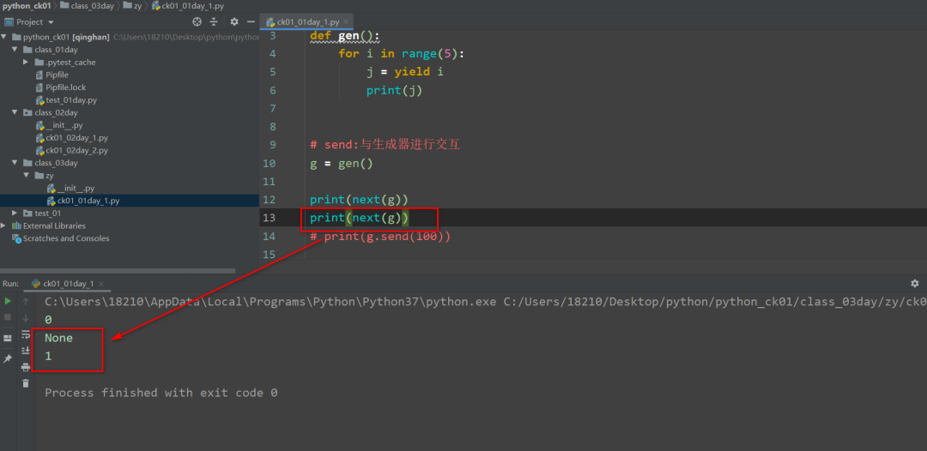Click the Project panel window icon
Screen dimensions: 927x451
(9, 21)
